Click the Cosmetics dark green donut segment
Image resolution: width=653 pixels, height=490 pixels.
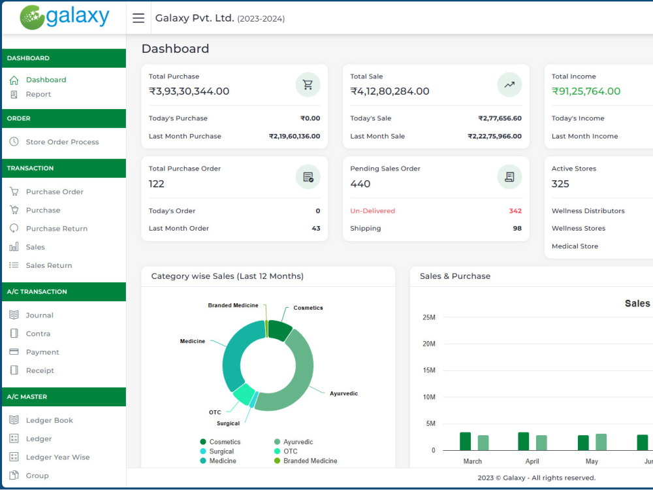click(279, 329)
